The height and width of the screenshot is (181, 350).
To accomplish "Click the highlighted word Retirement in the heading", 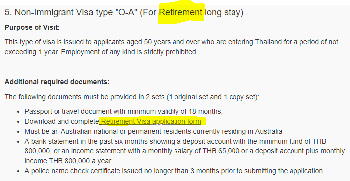I will point(180,12).
